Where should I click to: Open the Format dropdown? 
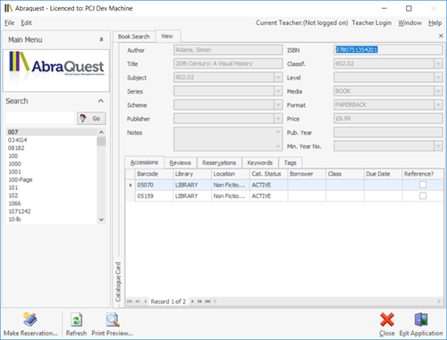tap(438, 104)
